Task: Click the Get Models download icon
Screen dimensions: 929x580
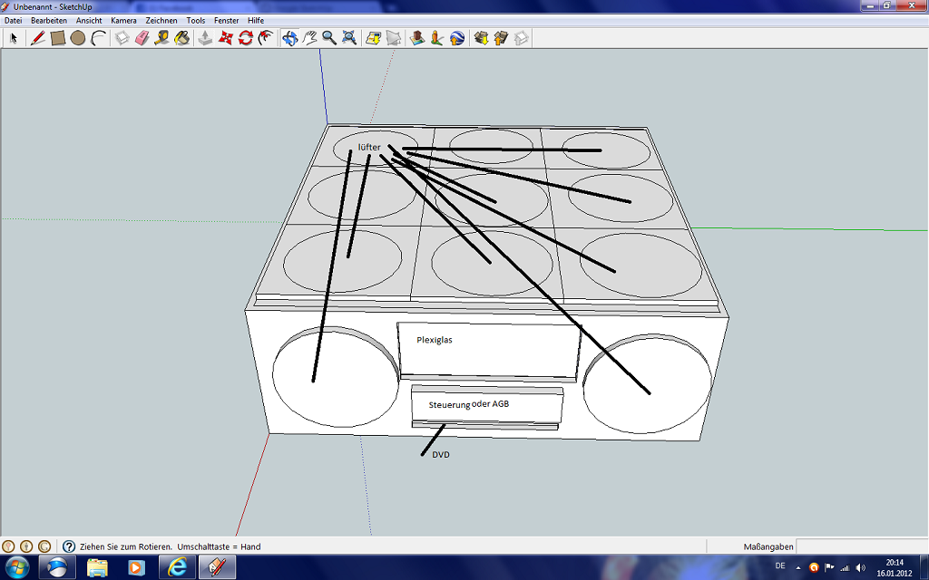Action: [482, 37]
